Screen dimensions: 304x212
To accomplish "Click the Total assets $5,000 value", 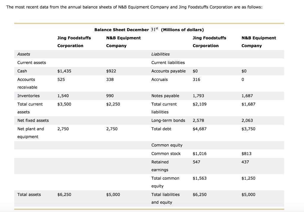I will (113, 195).
